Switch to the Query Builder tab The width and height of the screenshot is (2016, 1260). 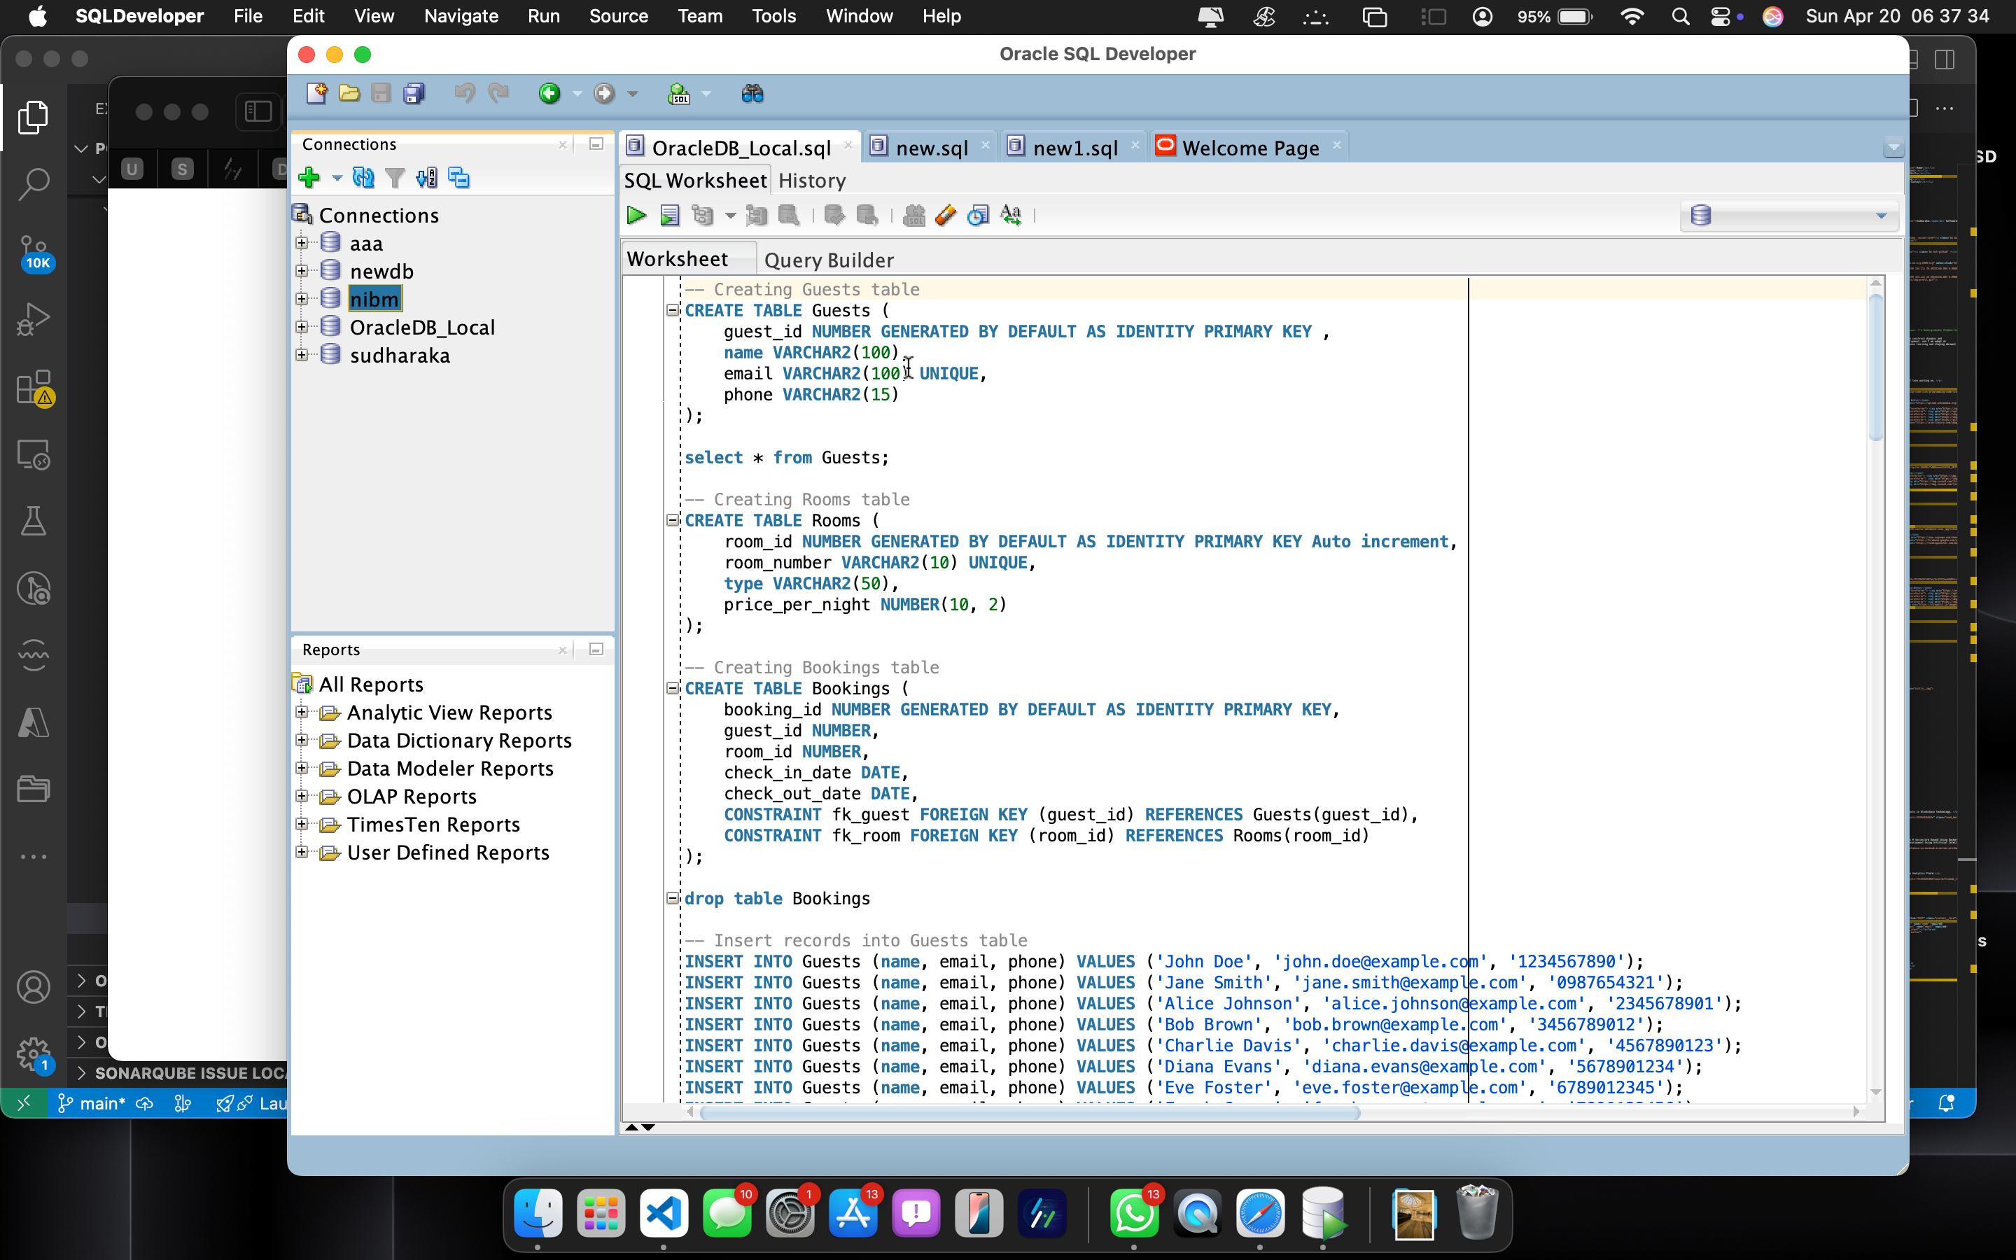pyautogui.click(x=828, y=260)
